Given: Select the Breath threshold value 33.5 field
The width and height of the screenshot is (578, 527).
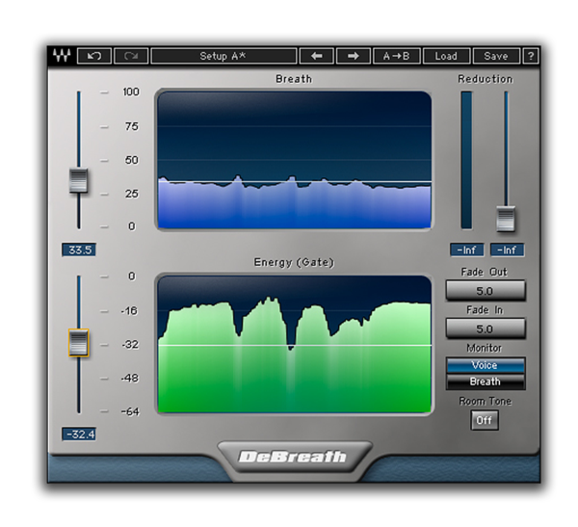Looking at the screenshot, I should pyautogui.click(x=79, y=250).
